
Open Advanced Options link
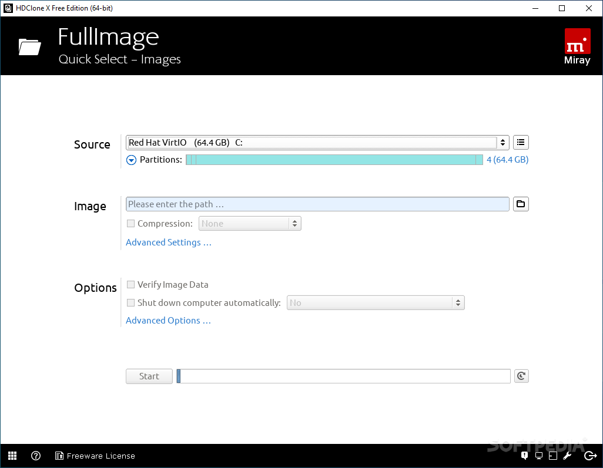(x=168, y=321)
